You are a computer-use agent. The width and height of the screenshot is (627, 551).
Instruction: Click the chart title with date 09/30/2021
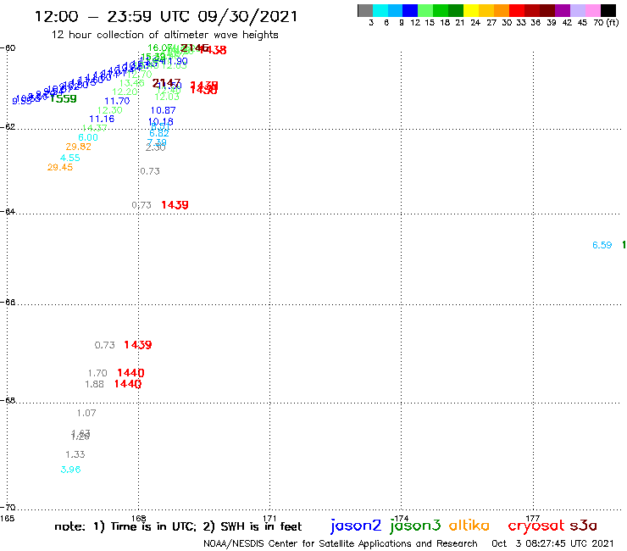[x=166, y=16]
